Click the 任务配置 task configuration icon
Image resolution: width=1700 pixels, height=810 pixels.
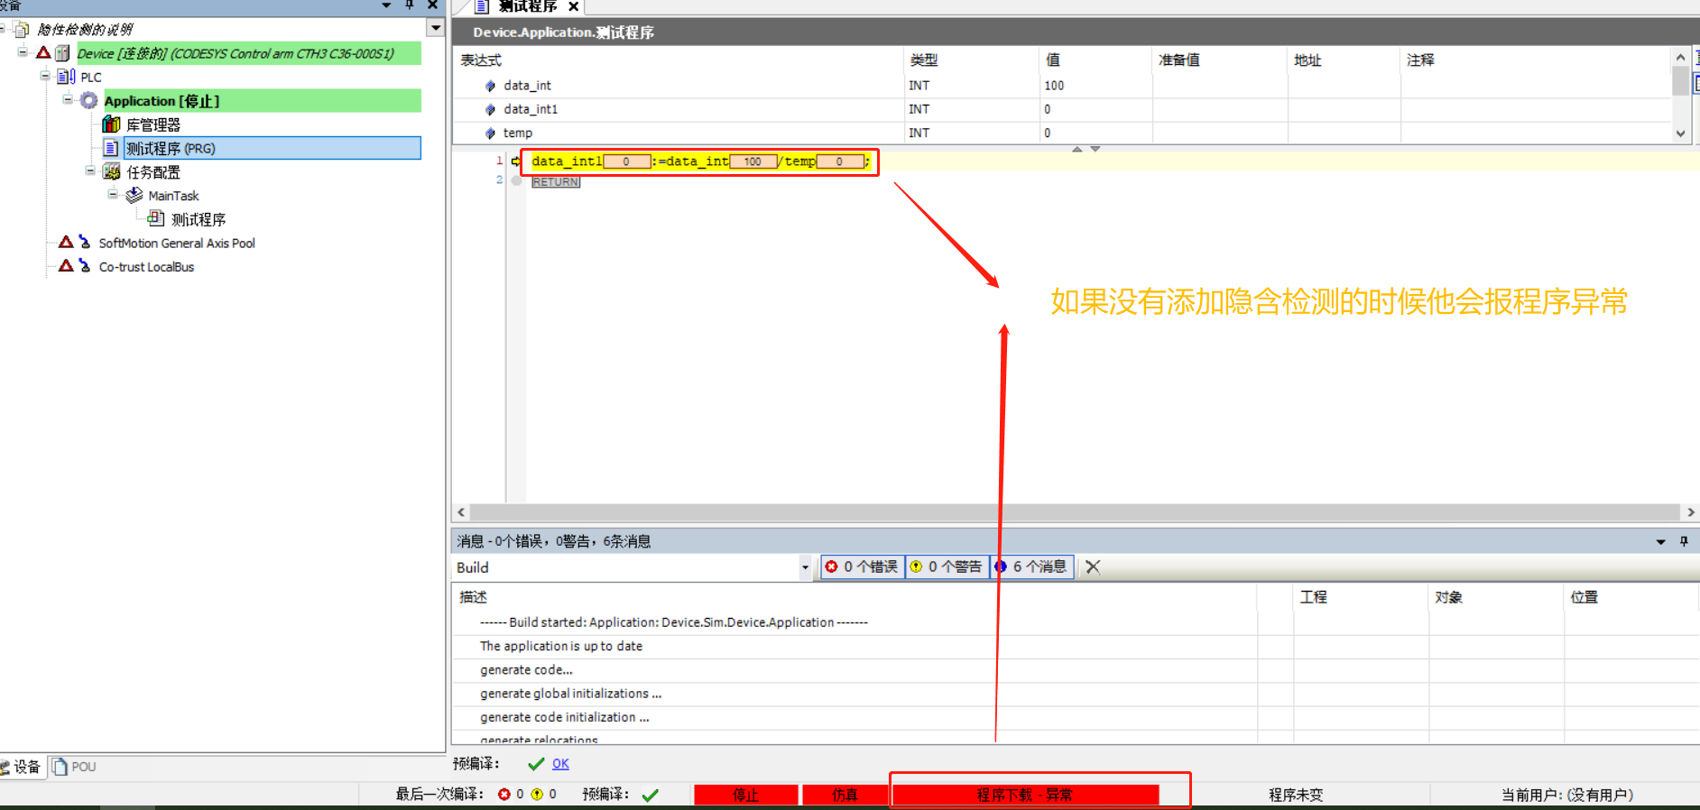pyautogui.click(x=111, y=171)
